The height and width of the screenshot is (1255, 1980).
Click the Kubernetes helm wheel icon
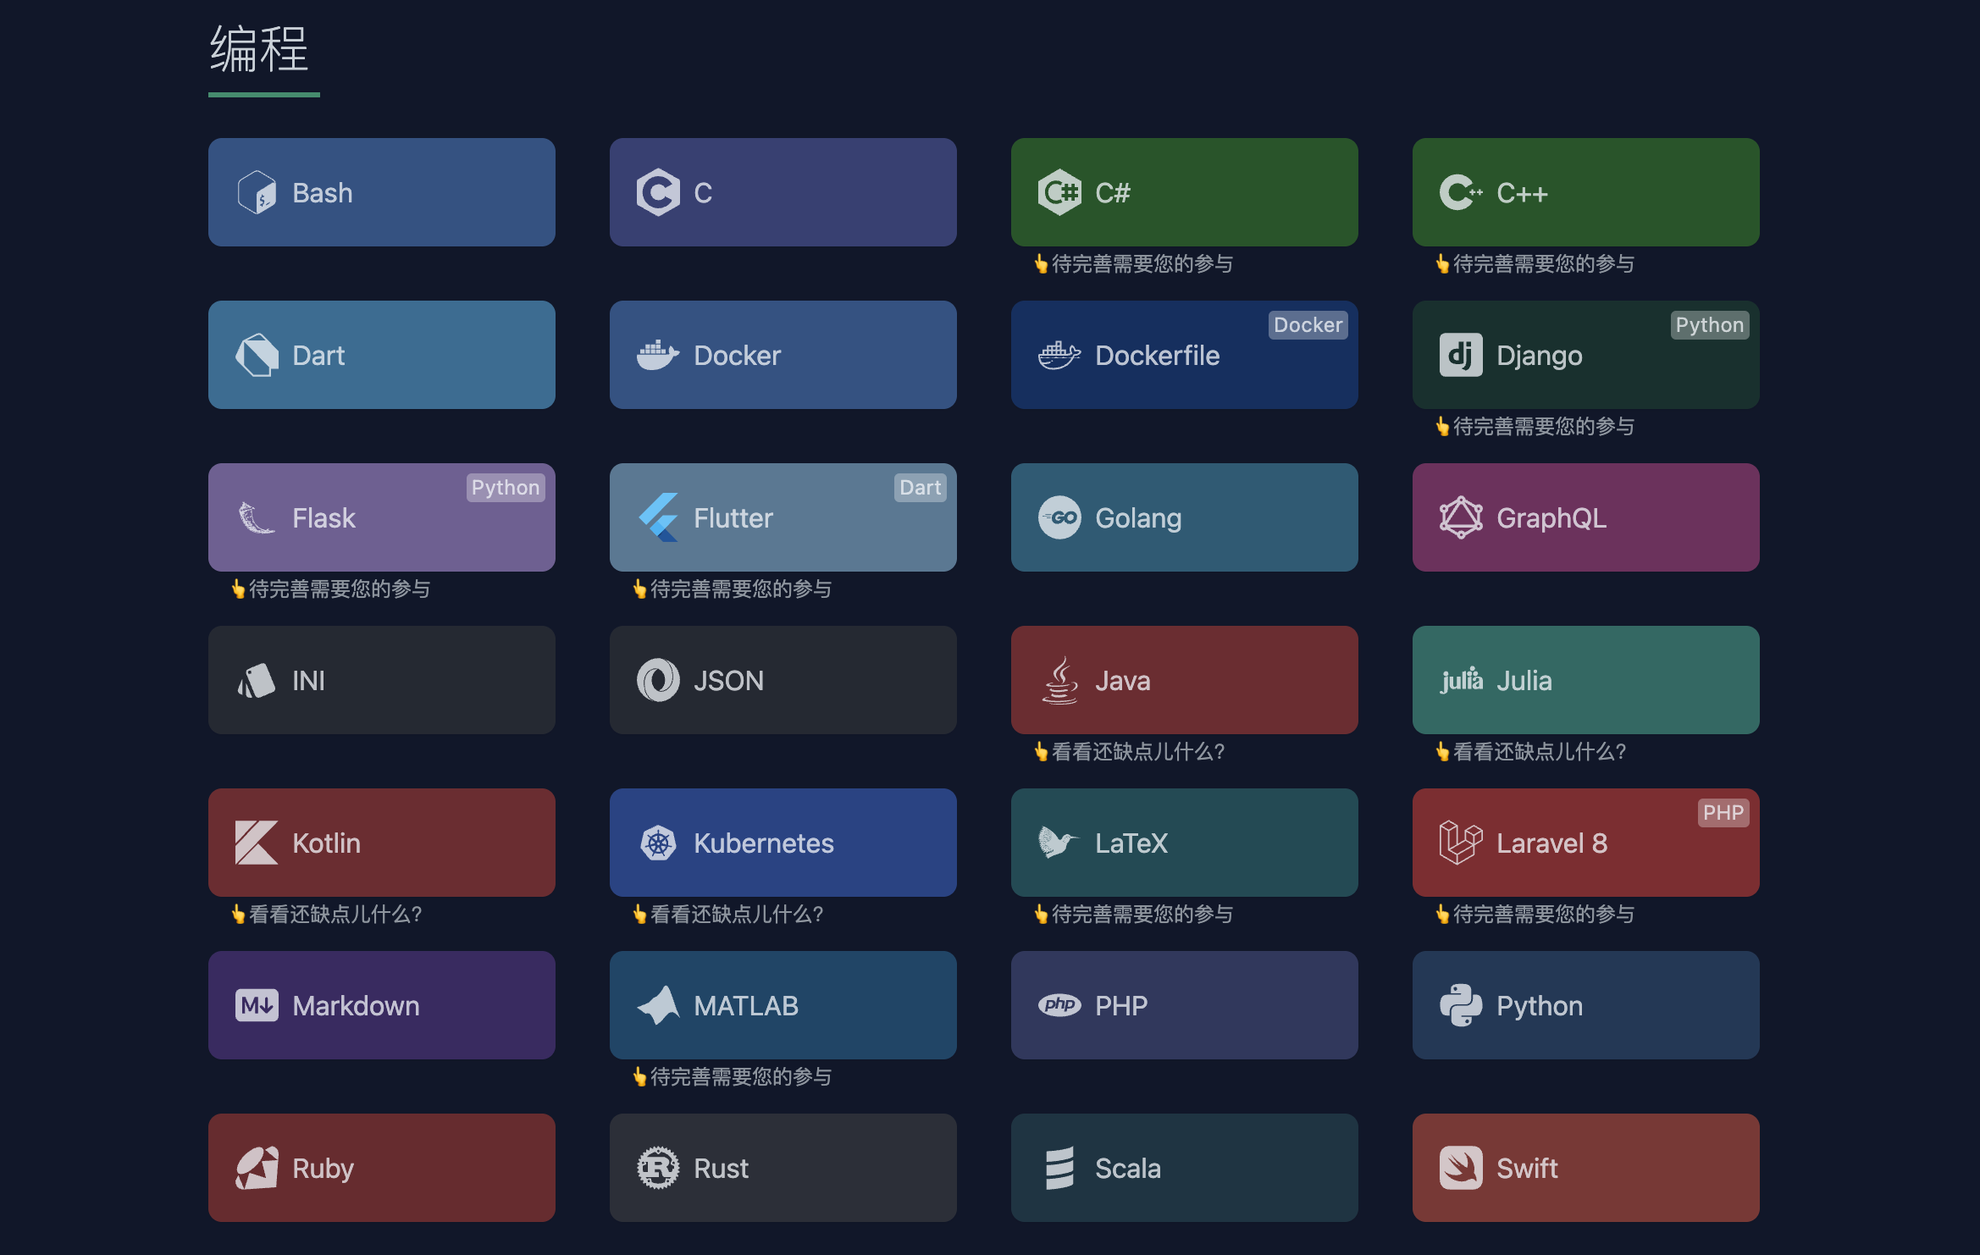[658, 843]
